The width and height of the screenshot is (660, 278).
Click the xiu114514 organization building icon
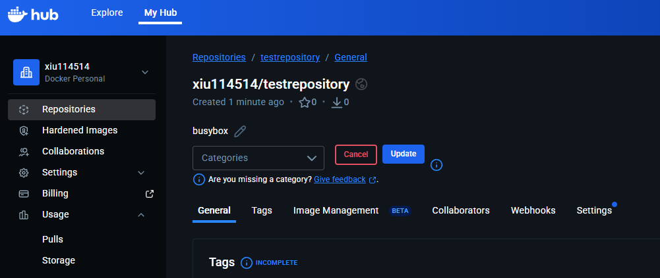click(x=26, y=72)
